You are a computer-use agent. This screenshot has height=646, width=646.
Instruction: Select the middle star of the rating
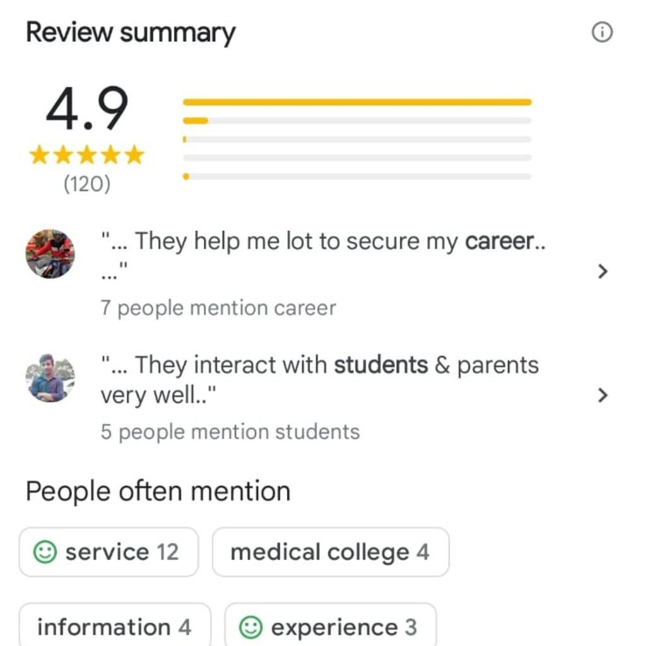[x=86, y=155]
